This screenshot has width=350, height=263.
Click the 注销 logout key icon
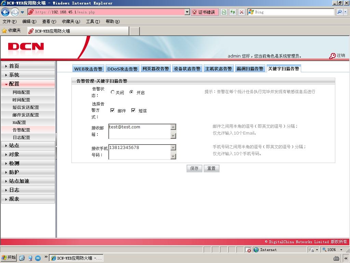click(332, 56)
